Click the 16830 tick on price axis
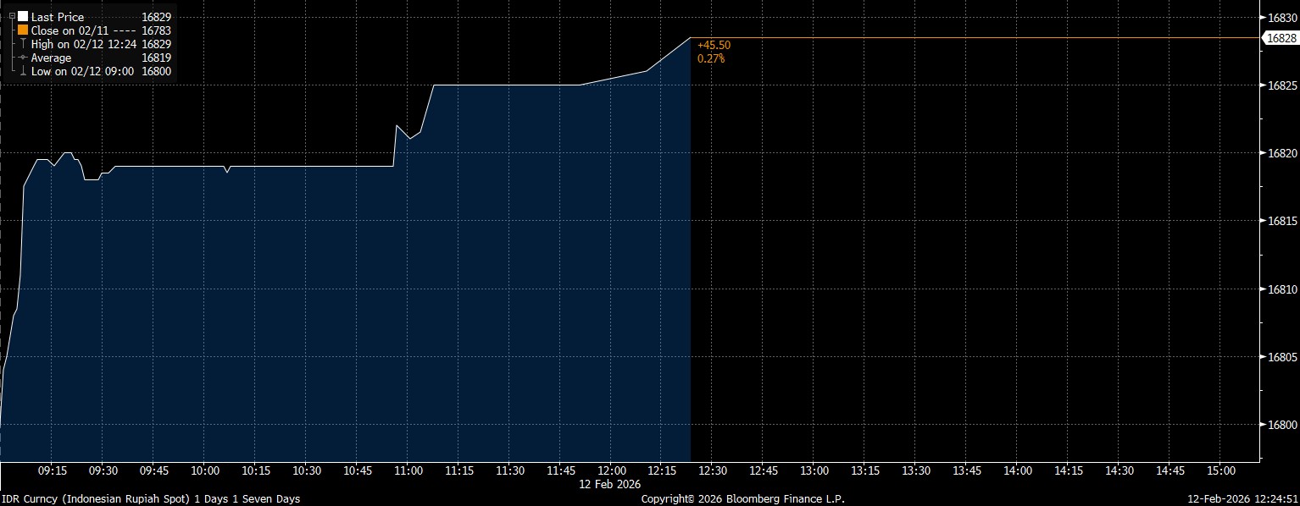This screenshot has height=506, width=1300. tap(1280, 17)
